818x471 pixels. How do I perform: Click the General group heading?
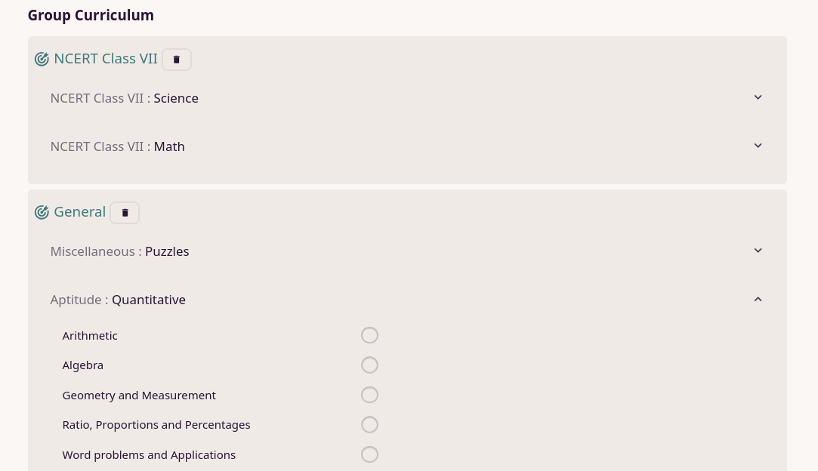tap(79, 212)
